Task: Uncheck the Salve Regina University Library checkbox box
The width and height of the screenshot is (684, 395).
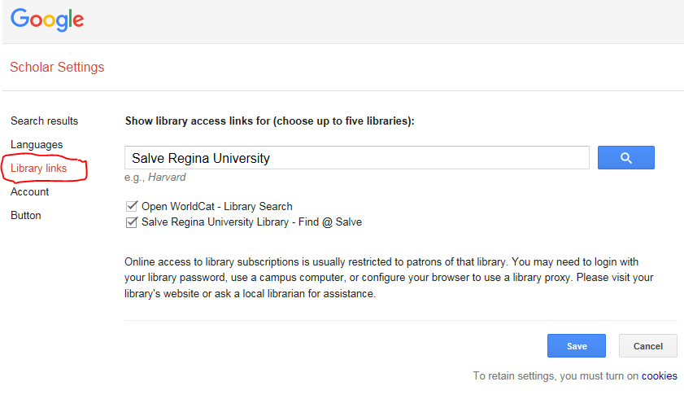Action: click(131, 222)
